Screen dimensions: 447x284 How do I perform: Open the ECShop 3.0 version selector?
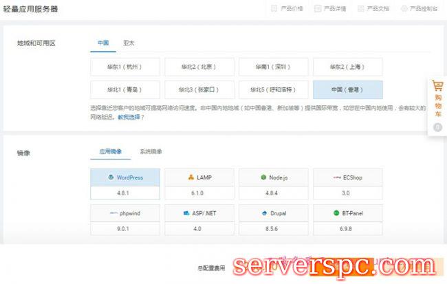347,193
